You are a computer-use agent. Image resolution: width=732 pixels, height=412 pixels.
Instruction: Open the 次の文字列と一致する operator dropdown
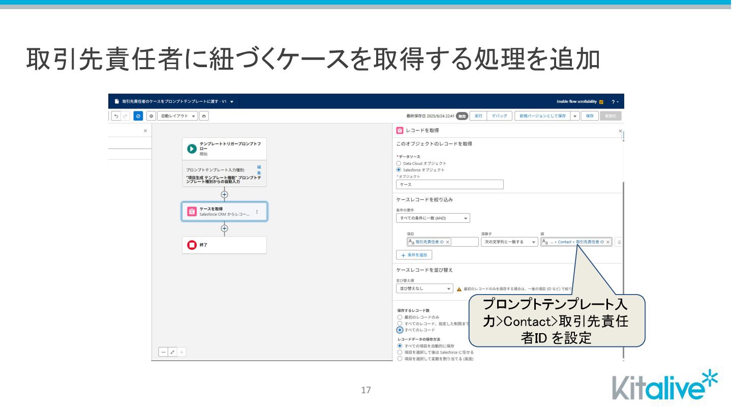[509, 242]
